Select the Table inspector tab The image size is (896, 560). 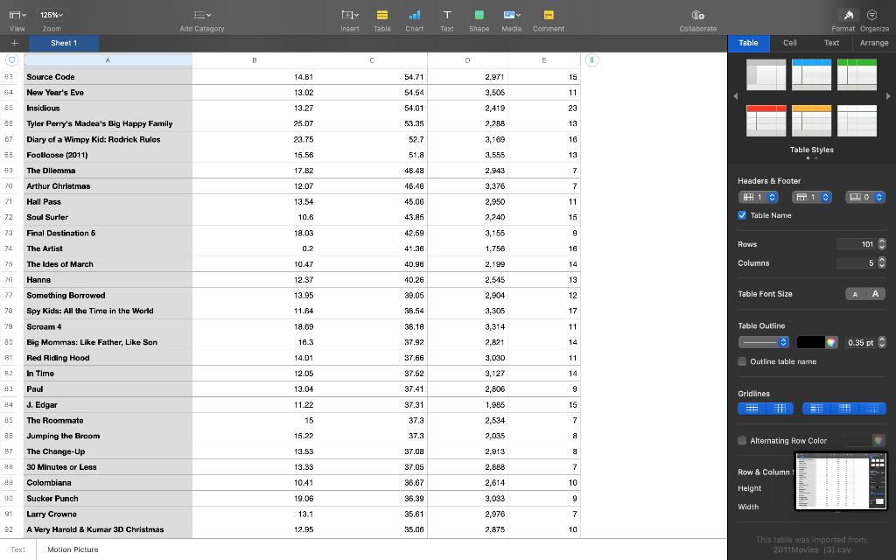pyautogui.click(x=748, y=43)
